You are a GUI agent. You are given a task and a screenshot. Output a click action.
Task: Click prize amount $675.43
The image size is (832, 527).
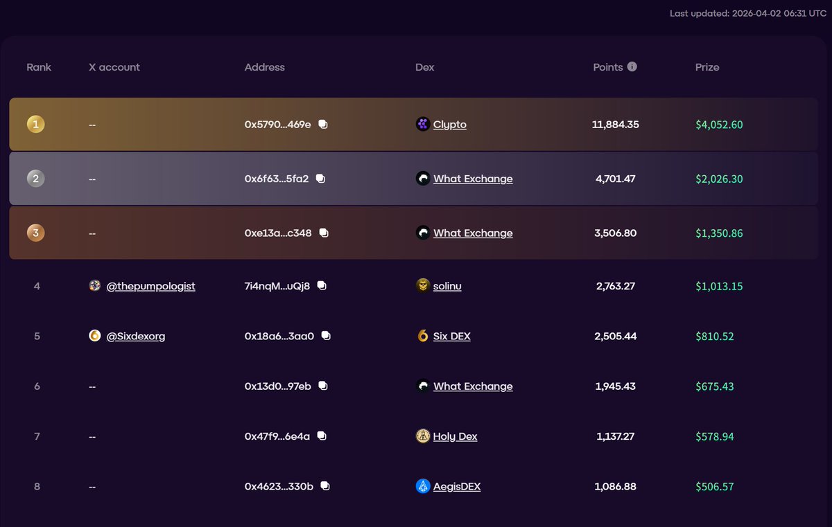coord(715,386)
